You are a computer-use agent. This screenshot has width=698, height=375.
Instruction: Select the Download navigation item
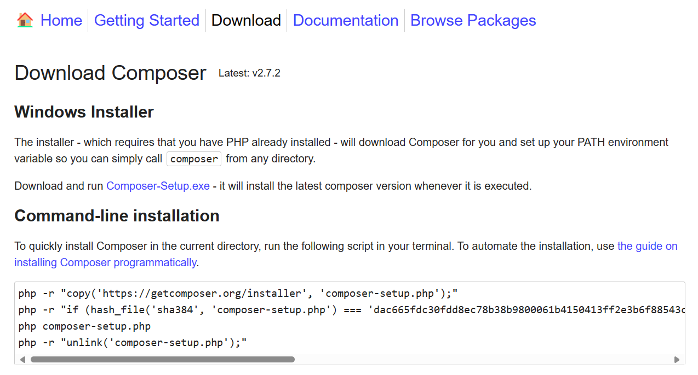tap(245, 20)
